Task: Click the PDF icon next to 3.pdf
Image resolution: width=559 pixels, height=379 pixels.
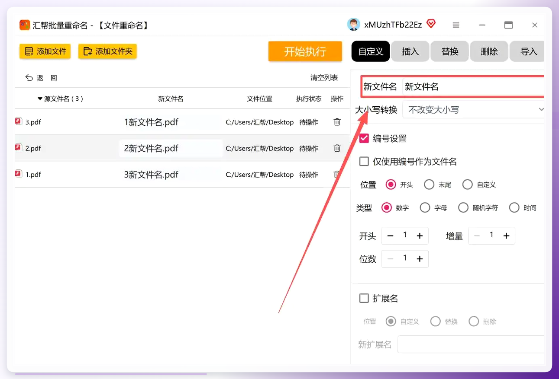Action: pyautogui.click(x=19, y=121)
